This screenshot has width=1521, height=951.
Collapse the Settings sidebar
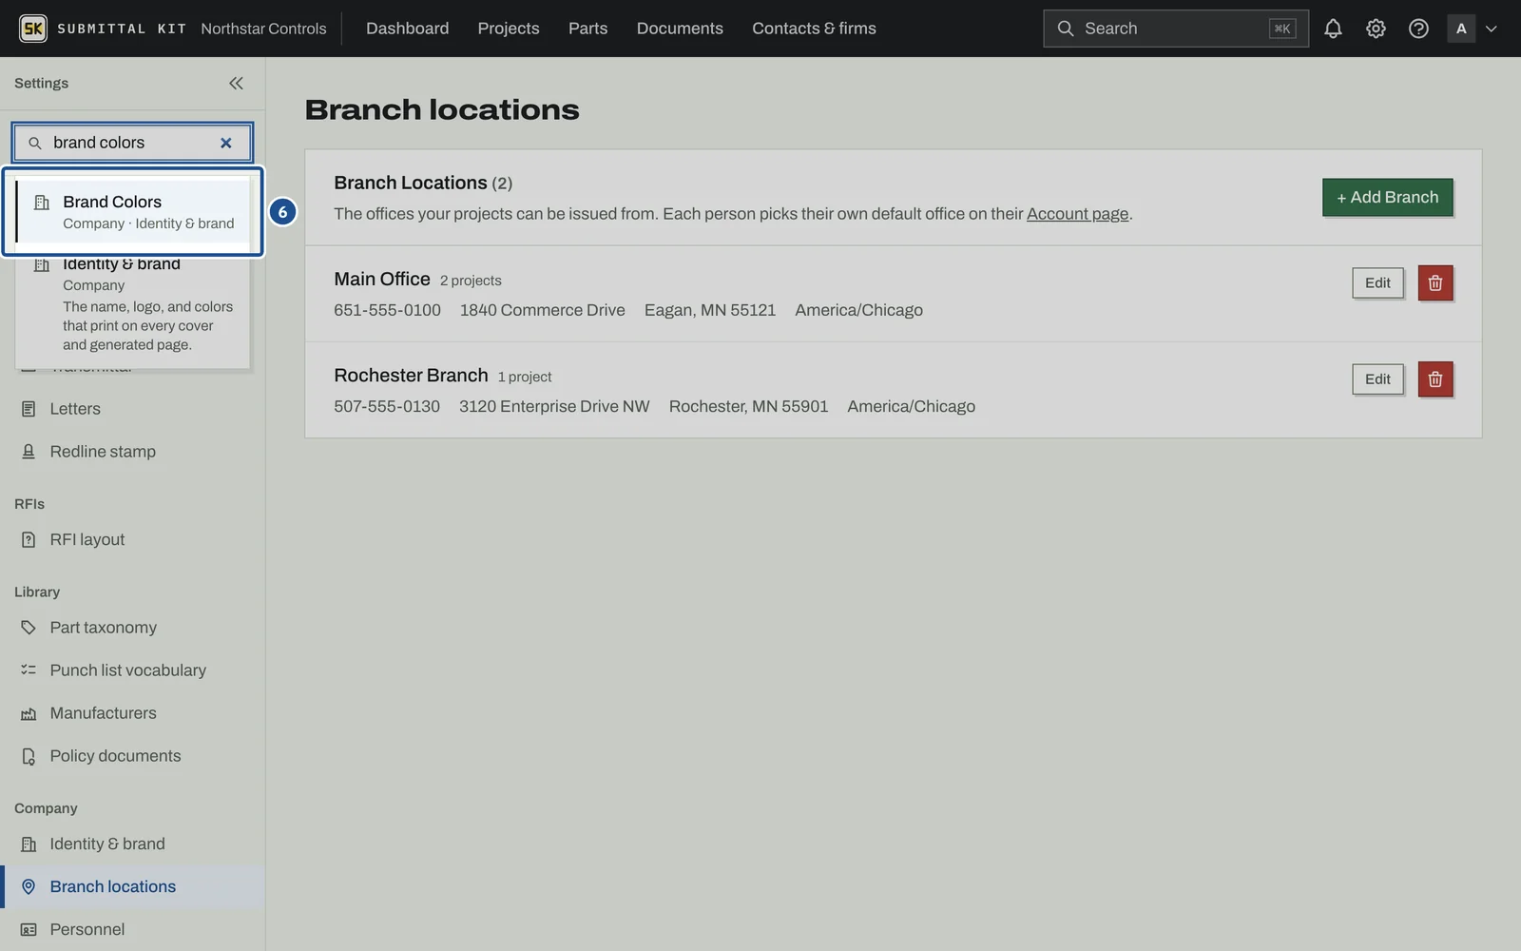coord(236,84)
